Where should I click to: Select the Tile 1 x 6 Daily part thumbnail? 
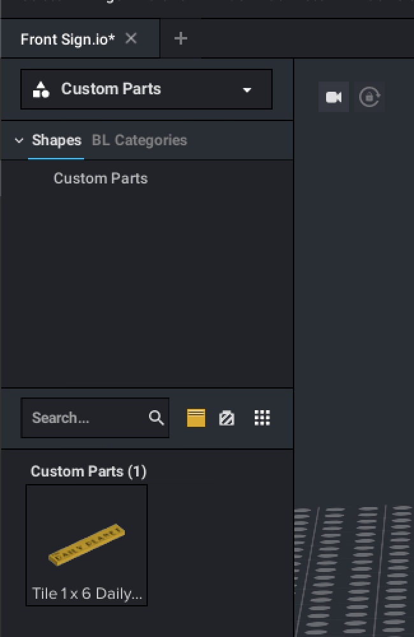pyautogui.click(x=87, y=545)
